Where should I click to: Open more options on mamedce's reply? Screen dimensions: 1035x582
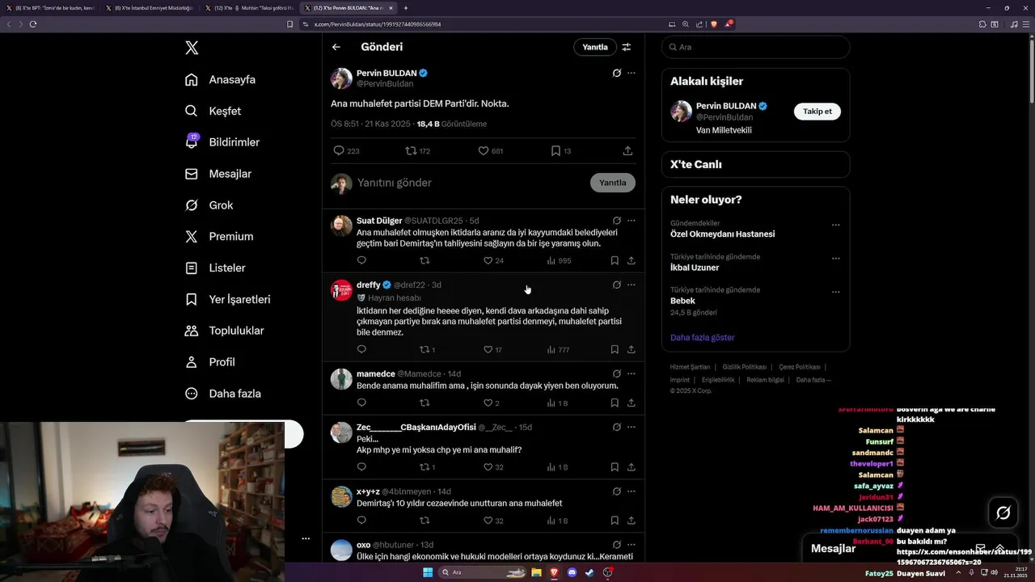point(632,373)
